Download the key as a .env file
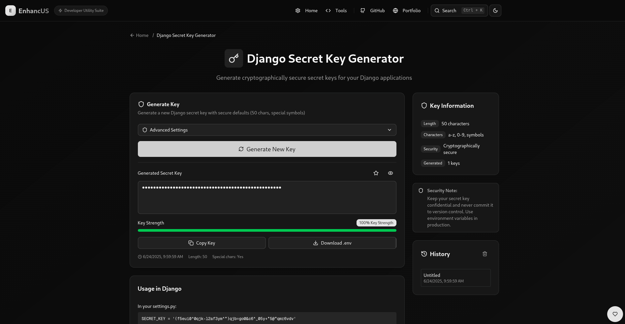 point(332,243)
